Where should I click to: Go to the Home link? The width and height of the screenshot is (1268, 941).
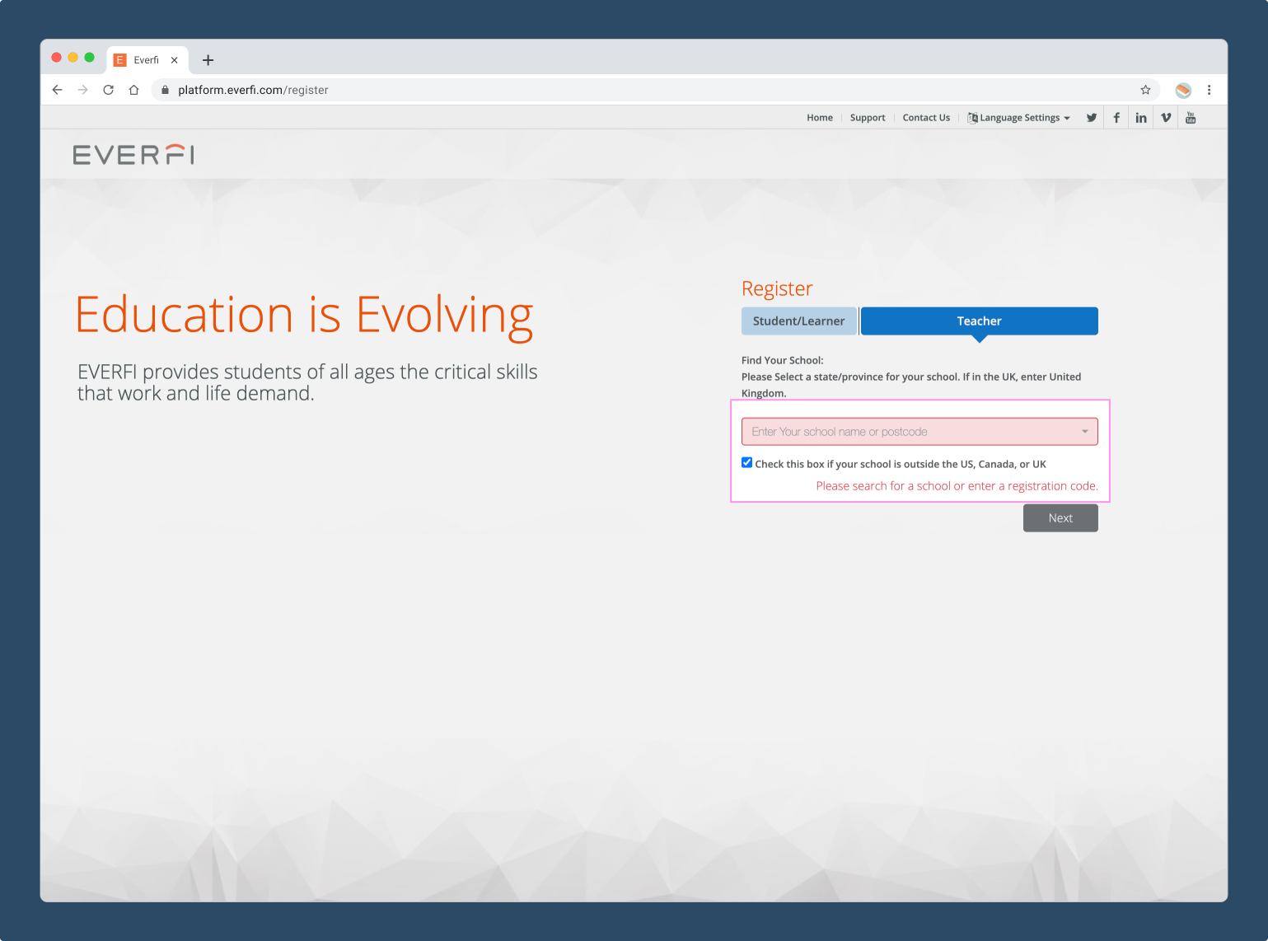[x=820, y=118]
